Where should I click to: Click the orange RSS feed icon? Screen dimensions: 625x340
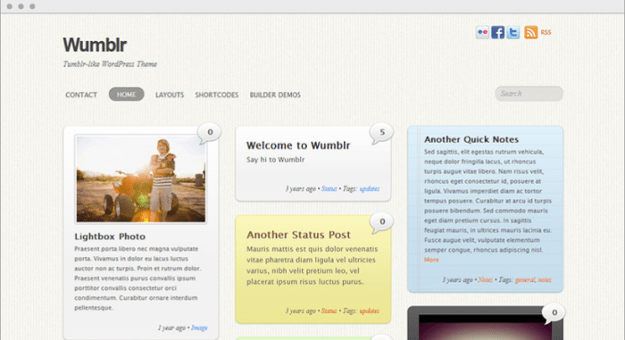click(x=530, y=32)
